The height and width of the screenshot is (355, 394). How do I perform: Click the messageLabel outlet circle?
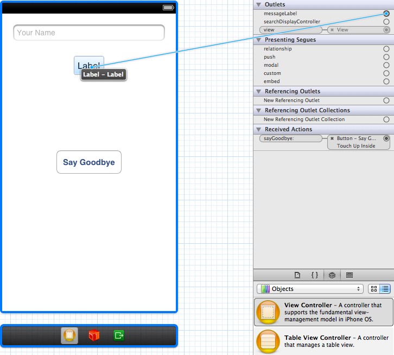click(x=386, y=14)
